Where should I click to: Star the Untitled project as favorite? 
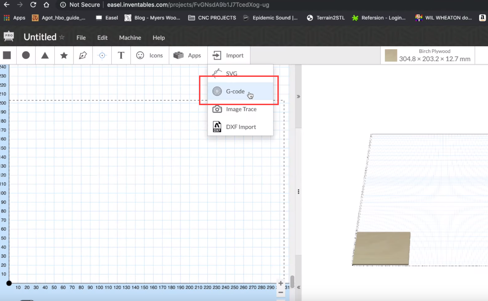pos(62,37)
